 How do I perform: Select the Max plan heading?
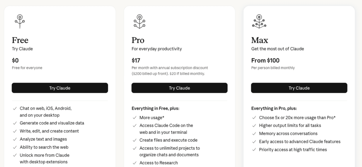(260, 40)
